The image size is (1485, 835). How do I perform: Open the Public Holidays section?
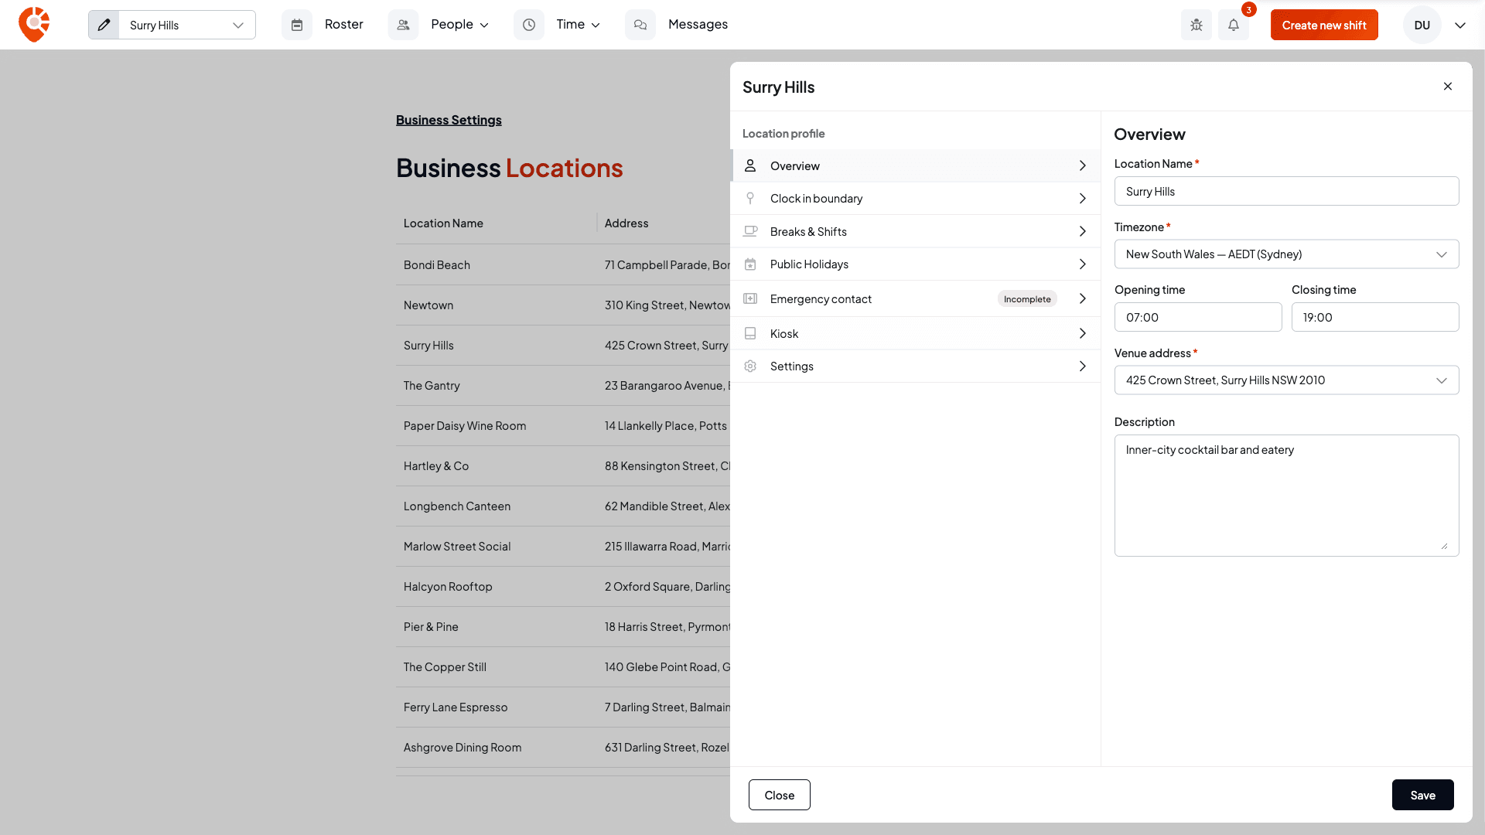point(916,264)
